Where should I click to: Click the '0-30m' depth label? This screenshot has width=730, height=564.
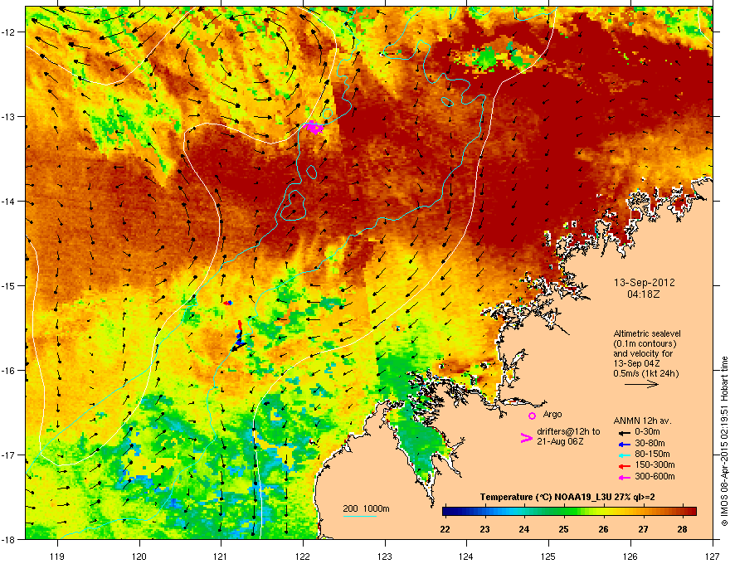pyautogui.click(x=647, y=432)
